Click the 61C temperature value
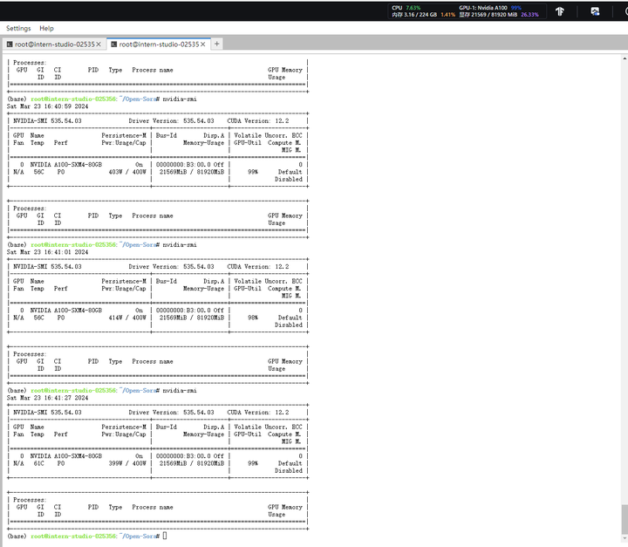Screen dimensions: 628x547 click(39, 463)
